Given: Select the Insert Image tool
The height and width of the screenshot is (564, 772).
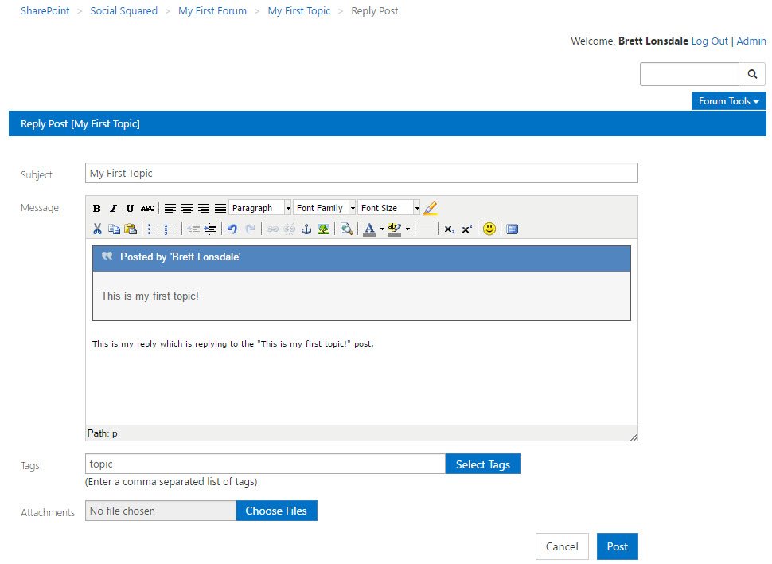Looking at the screenshot, I should pyautogui.click(x=322, y=229).
